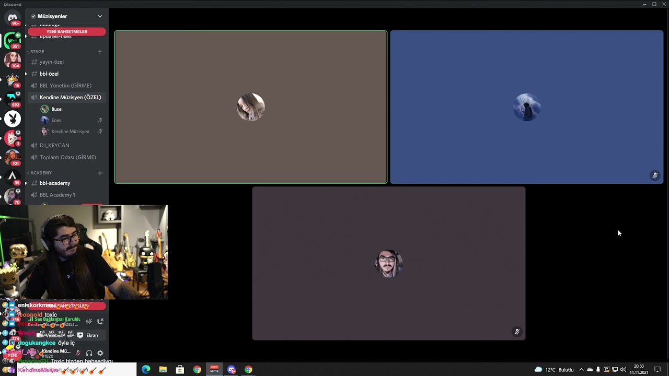Toggle noise suppression in voice panel
669x376 pixels.
click(x=89, y=321)
